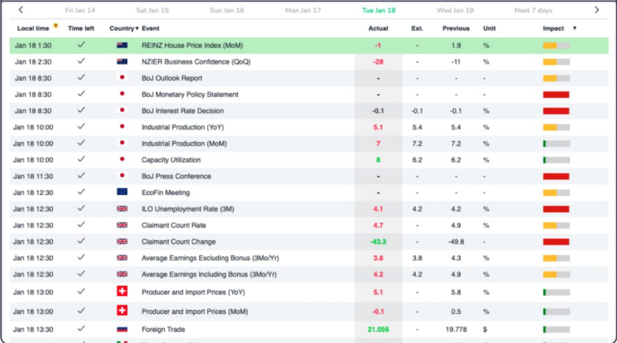617x343 pixels.
Task: Sort by the Actual column header
Action: [378, 28]
